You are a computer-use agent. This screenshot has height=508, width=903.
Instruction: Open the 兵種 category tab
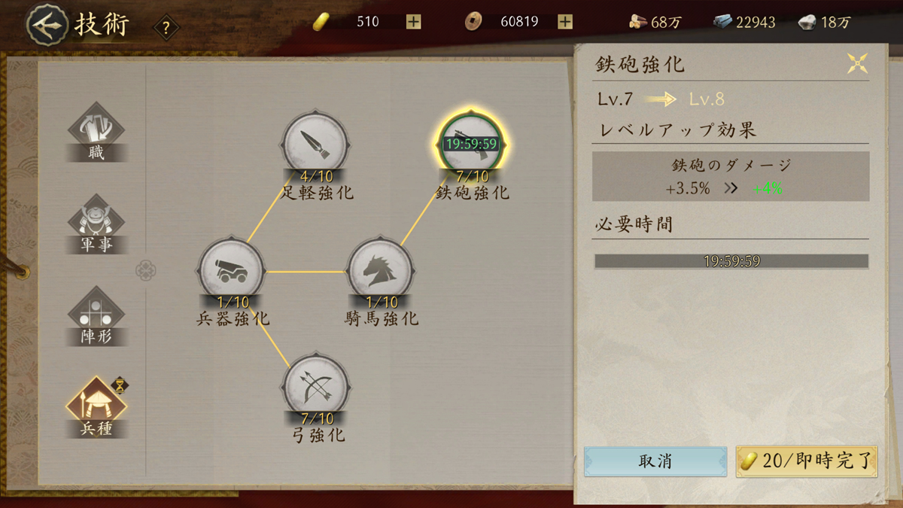pyautogui.click(x=96, y=408)
